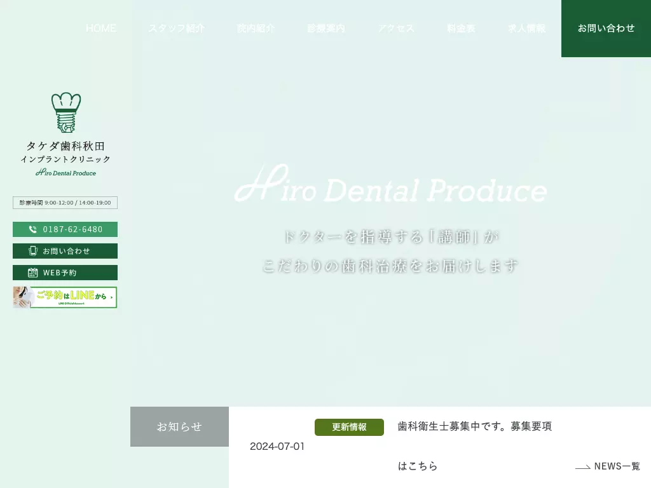
Task: Click the tooth implant clinic logo
Action: [66, 112]
